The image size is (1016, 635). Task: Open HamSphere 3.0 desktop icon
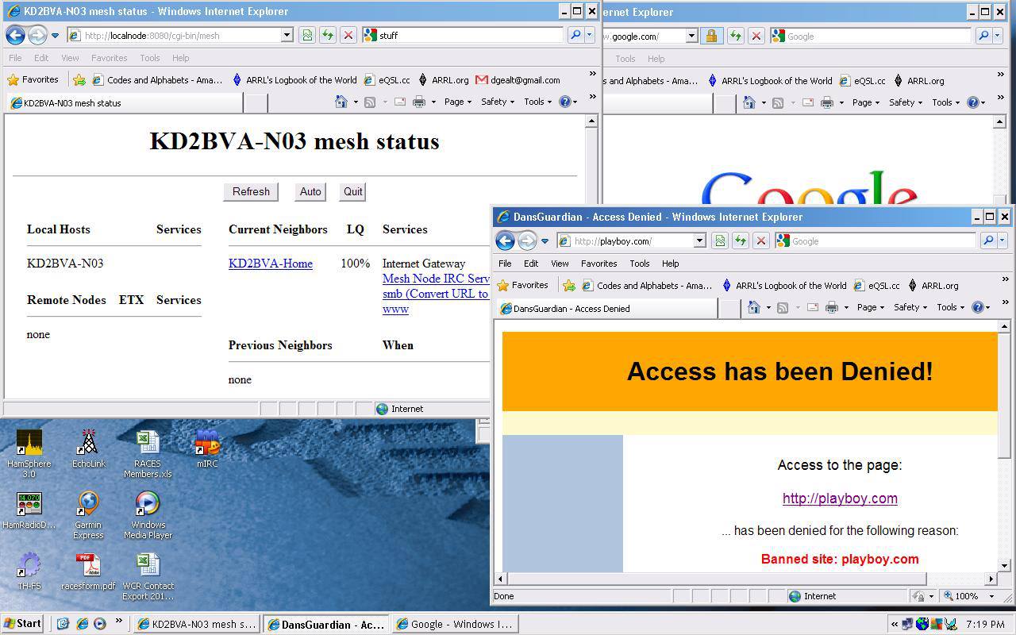[29, 454]
